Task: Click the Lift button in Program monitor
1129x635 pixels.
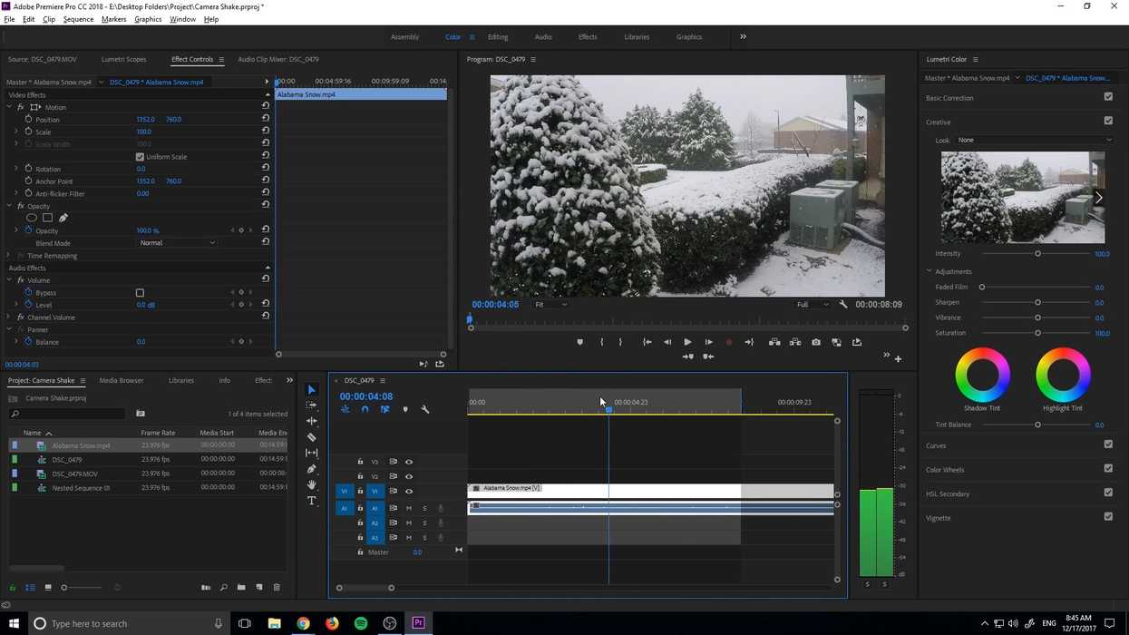Action: pyautogui.click(x=774, y=342)
